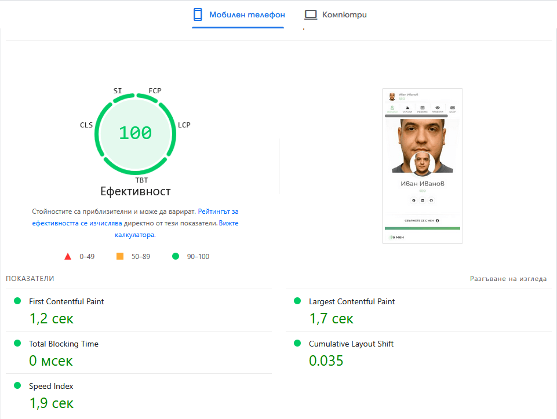Click the 100 performance score gauge

pyautogui.click(x=135, y=133)
